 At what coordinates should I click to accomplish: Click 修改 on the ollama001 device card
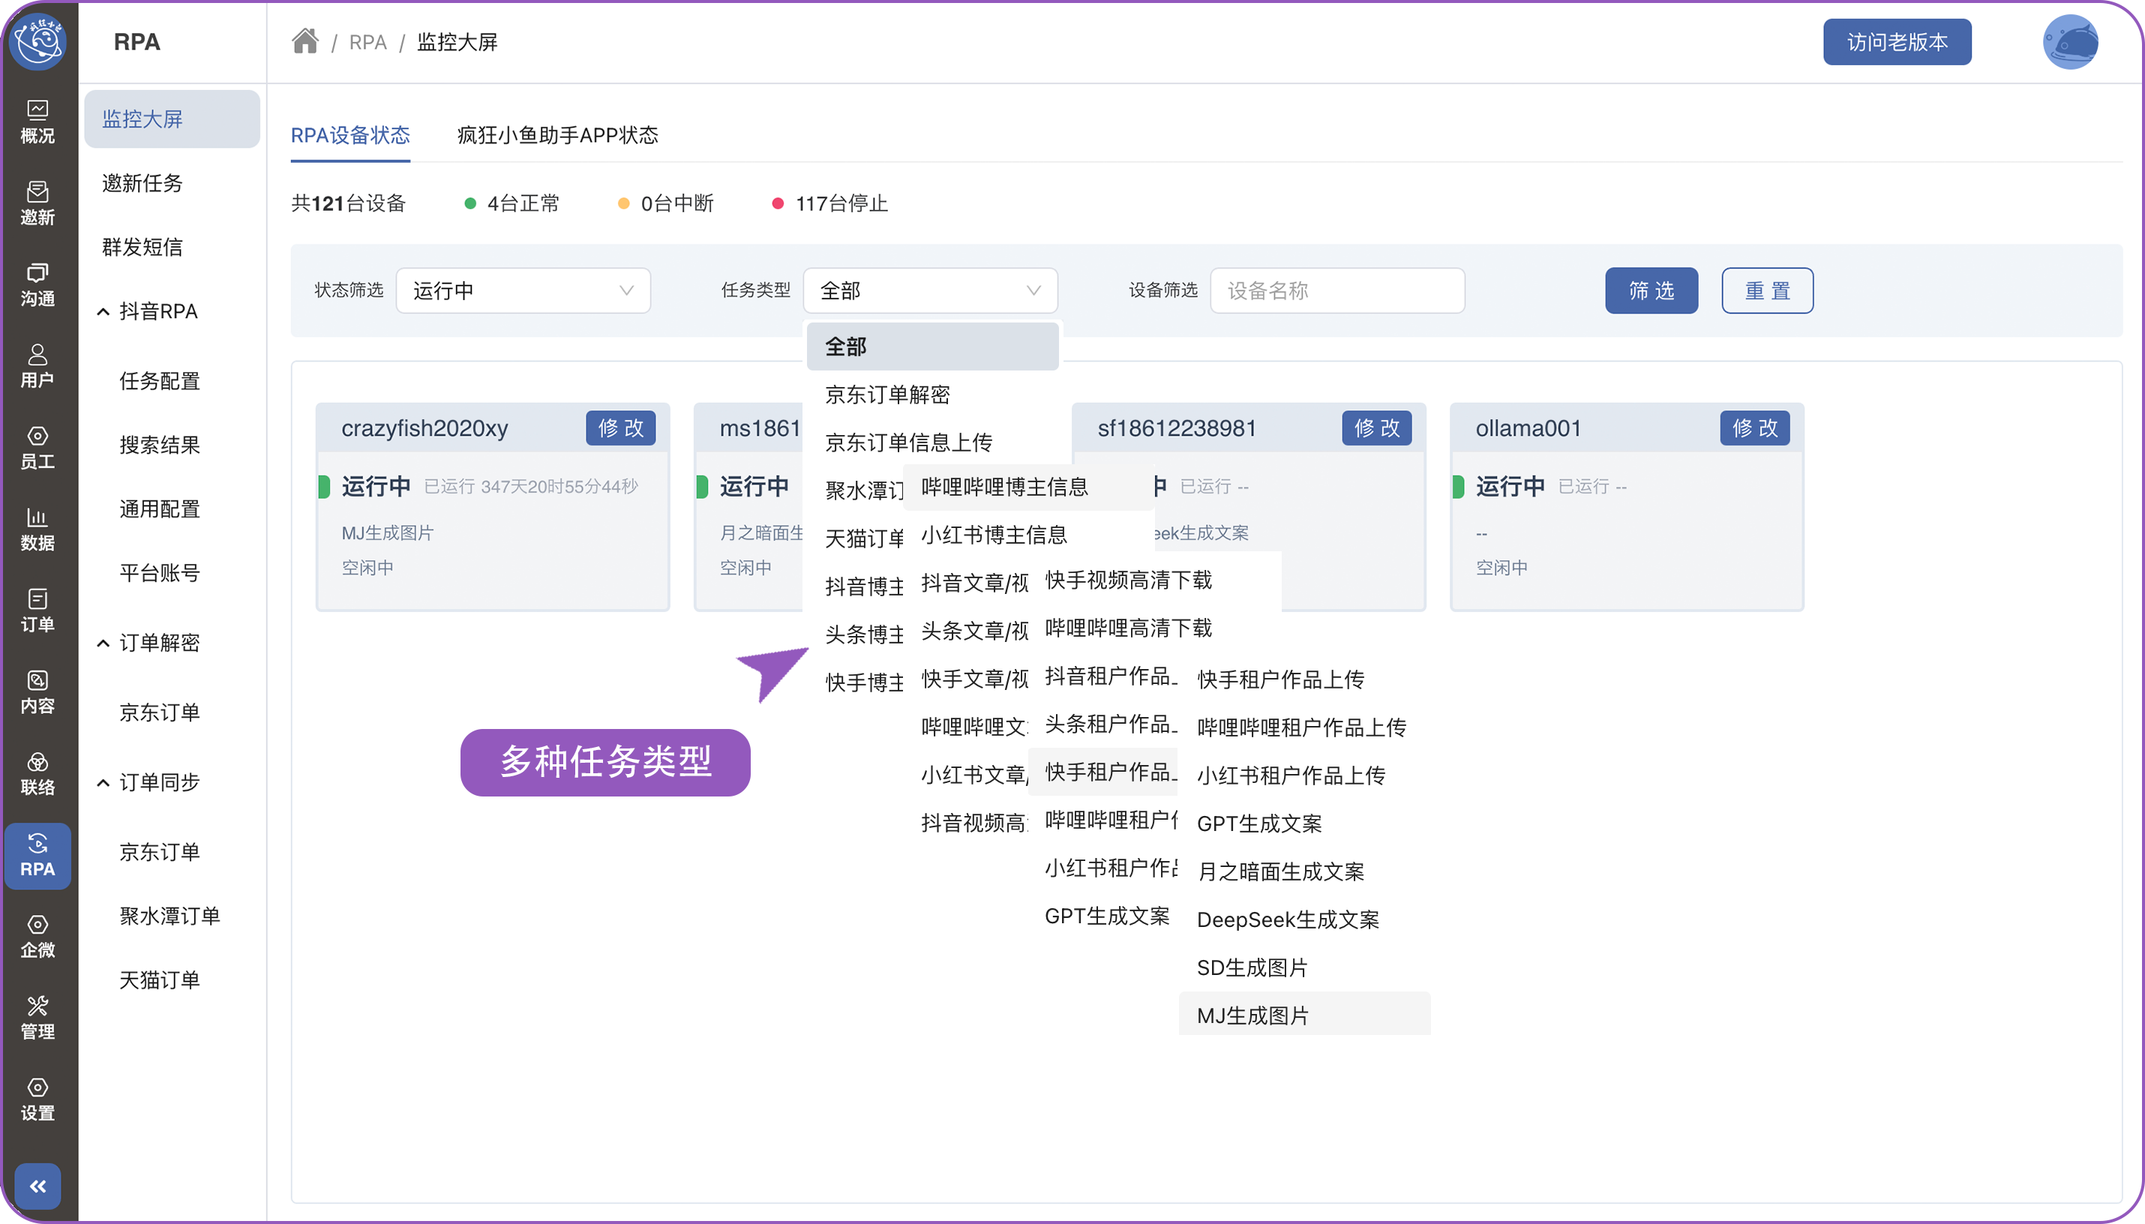[x=1754, y=429]
